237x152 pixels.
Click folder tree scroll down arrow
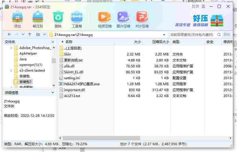[x=54, y=85]
